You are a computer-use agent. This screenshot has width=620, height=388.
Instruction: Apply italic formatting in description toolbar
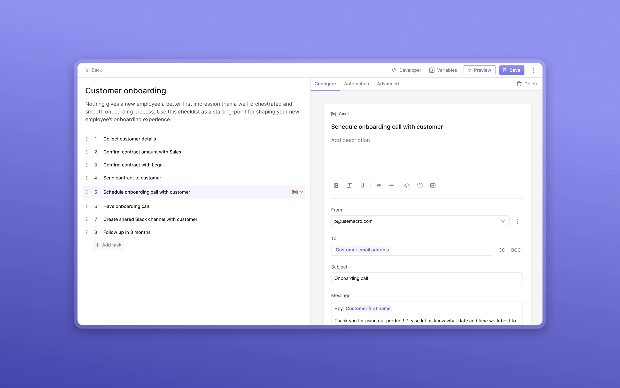pyautogui.click(x=349, y=185)
